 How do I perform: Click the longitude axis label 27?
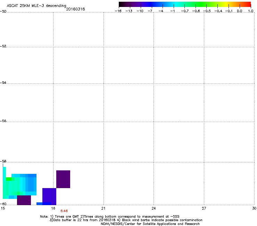point(204,208)
